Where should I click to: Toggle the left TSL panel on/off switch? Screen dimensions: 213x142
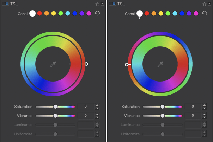[x=5, y=4]
